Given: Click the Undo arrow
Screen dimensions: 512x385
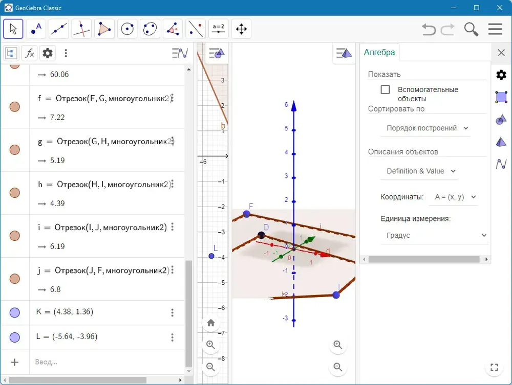Looking at the screenshot, I should tap(429, 29).
